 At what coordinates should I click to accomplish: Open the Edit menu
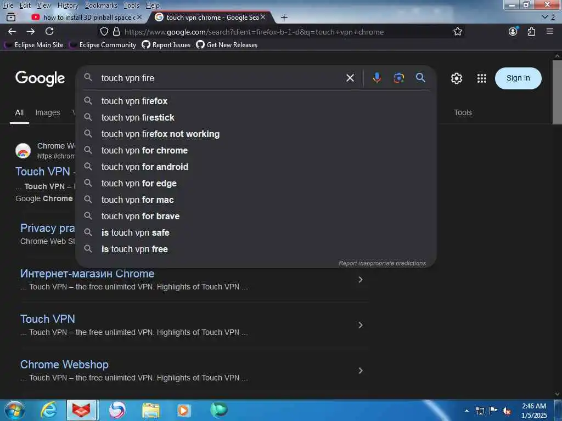coord(25,5)
